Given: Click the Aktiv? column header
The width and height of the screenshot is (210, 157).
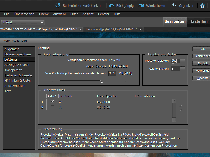Looking at the screenshot, I should (52, 96).
